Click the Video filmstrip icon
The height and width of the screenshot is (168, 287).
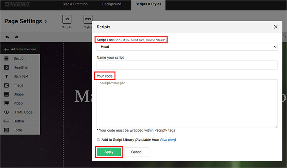tap(7, 103)
